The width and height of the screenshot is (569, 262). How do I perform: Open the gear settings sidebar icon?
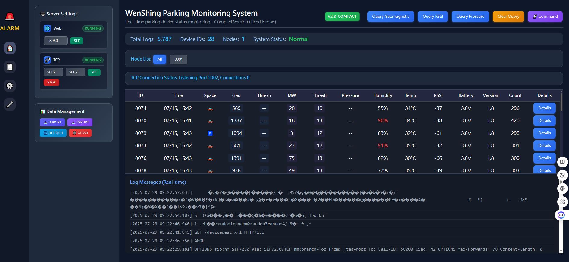tap(10, 86)
